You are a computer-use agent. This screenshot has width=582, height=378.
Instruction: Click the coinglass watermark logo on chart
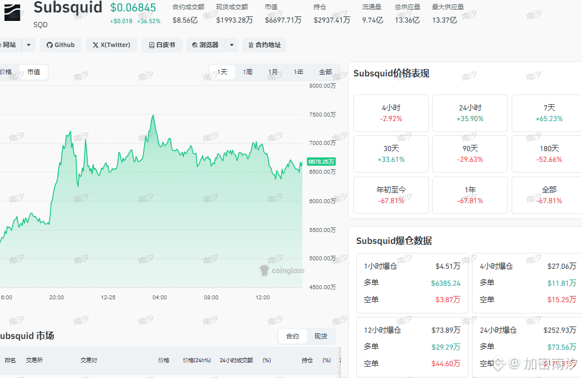point(282,270)
